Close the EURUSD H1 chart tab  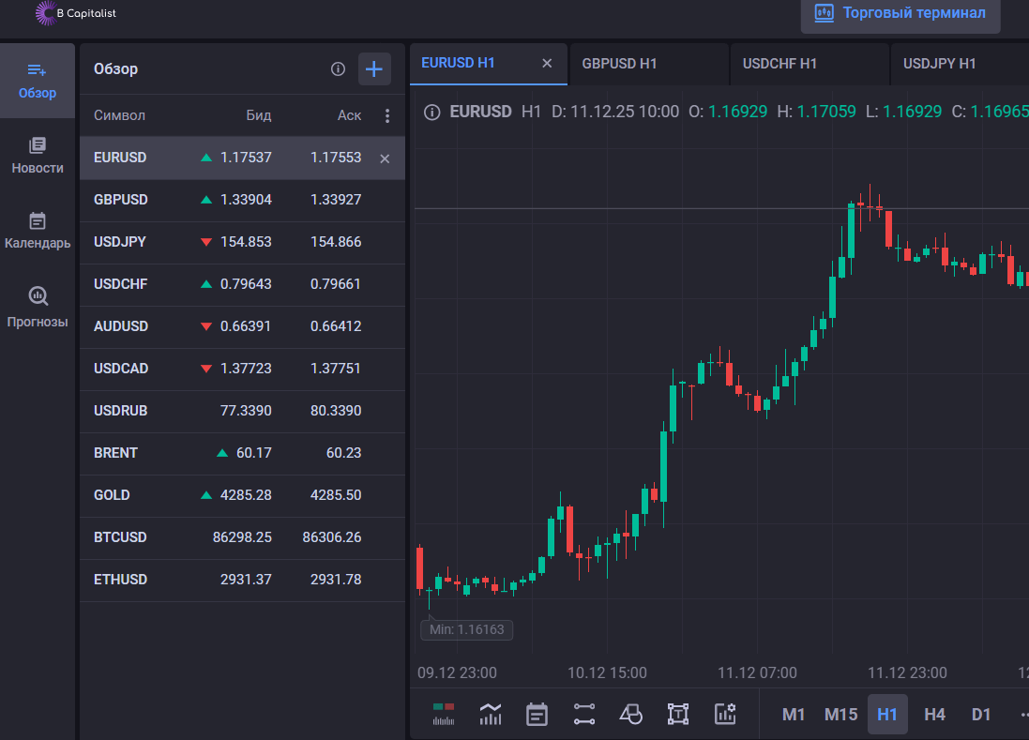click(x=548, y=64)
